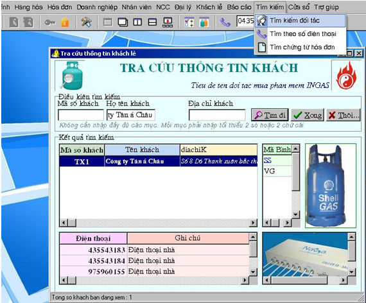Click the Tên khách column header
Image resolution: width=366 pixels, height=303 pixels.
(142, 150)
